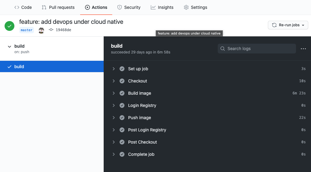Click the author avatar next to master

pos(41,30)
